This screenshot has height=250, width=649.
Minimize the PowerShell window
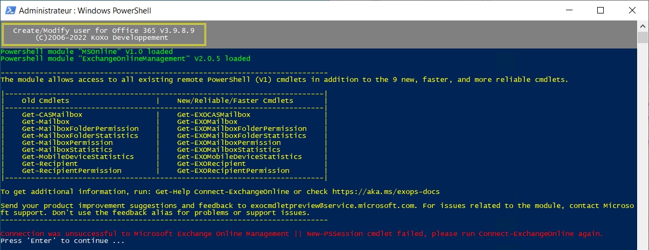575,10
